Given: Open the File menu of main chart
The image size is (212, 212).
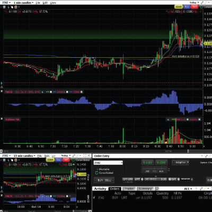Looking at the screenshot, I should [x=38, y=3].
